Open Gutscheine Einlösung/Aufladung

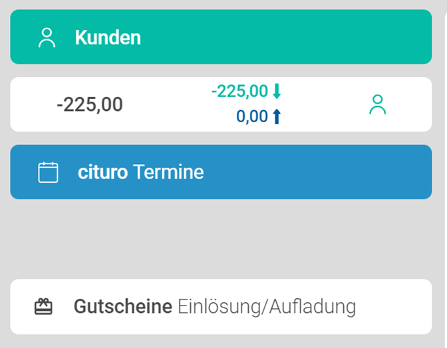(221, 307)
